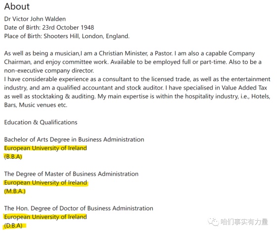Image resolution: width=277 pixels, height=234 pixels.
Task: Click the highlighted (B.B.A) text
Action: [x=13, y=157]
